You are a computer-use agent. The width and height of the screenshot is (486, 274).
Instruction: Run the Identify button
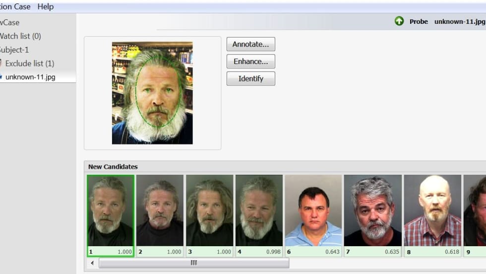pos(250,79)
